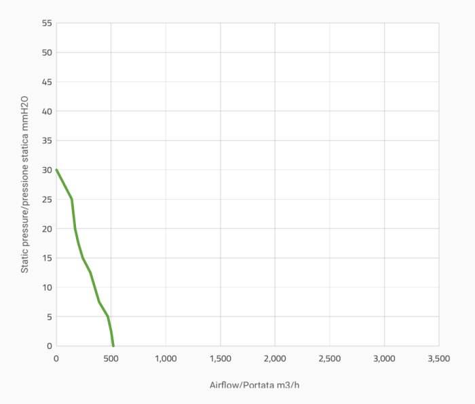Click the 30 label on the pressure axis
Image resolution: width=475 pixels, height=404 pixels.
(47, 170)
